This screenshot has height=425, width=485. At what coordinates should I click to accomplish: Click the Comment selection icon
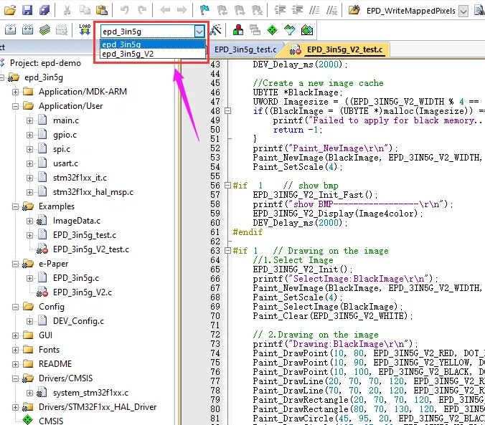click(x=314, y=10)
